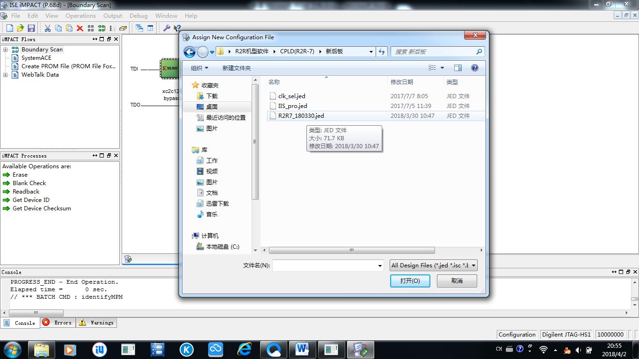This screenshot has height=359, width=639.
Task: Click the Erase operation
Action: coord(20,175)
